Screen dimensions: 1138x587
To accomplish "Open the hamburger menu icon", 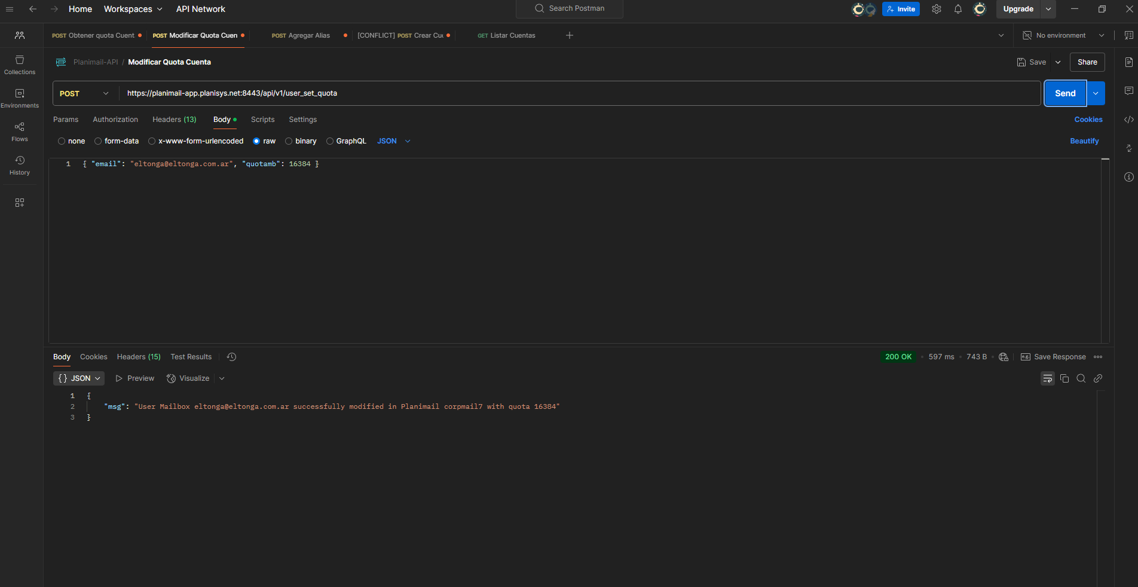I will tap(10, 9).
